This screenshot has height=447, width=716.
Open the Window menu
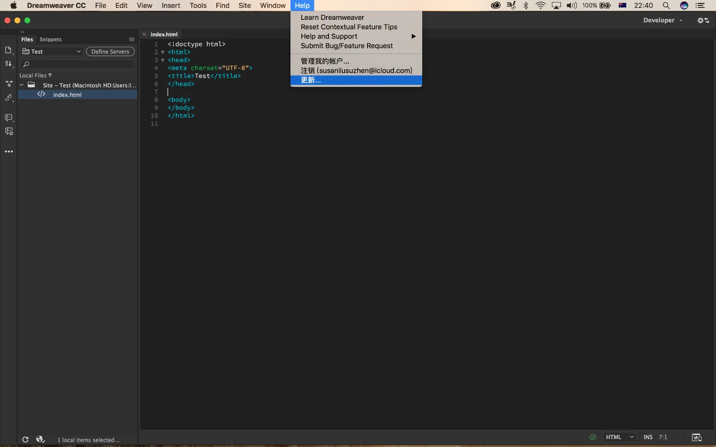click(x=273, y=5)
